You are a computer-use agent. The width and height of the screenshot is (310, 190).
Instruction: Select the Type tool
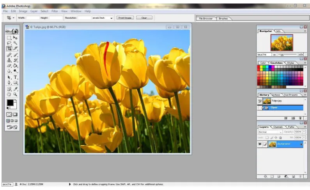15,77
